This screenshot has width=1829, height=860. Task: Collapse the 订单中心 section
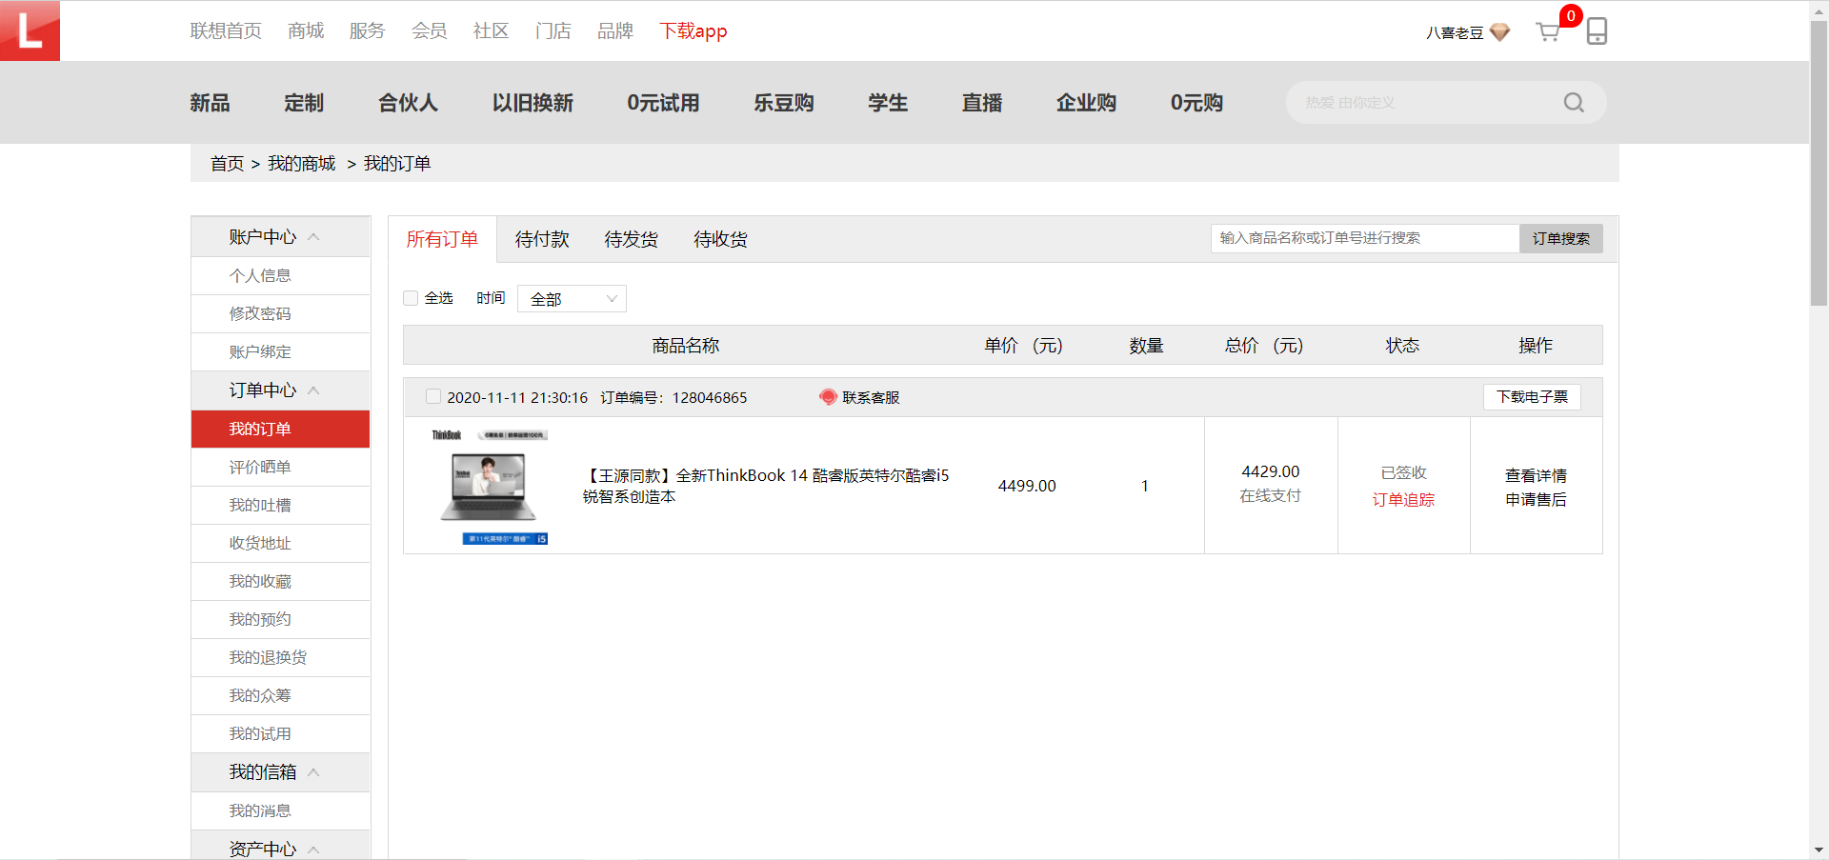pos(313,390)
